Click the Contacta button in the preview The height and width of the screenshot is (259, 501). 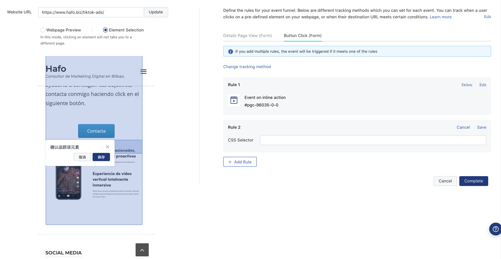pyautogui.click(x=96, y=131)
